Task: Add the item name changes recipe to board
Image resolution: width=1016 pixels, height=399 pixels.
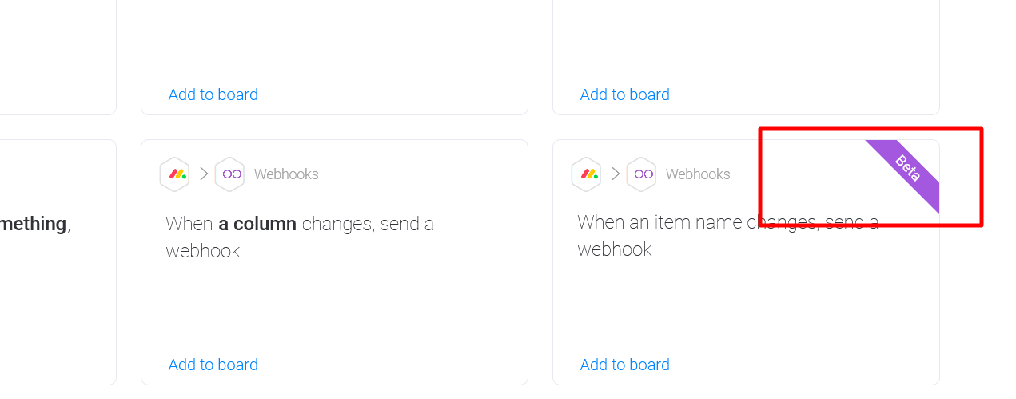Action: click(x=624, y=365)
